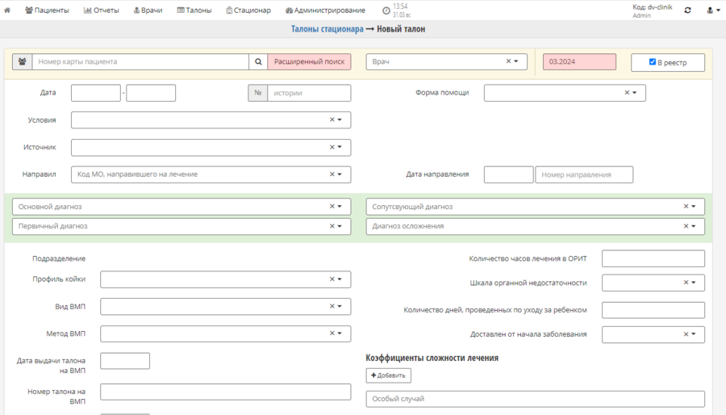Open Код МО направившего dropdown
The image size is (726, 415).
click(x=340, y=174)
